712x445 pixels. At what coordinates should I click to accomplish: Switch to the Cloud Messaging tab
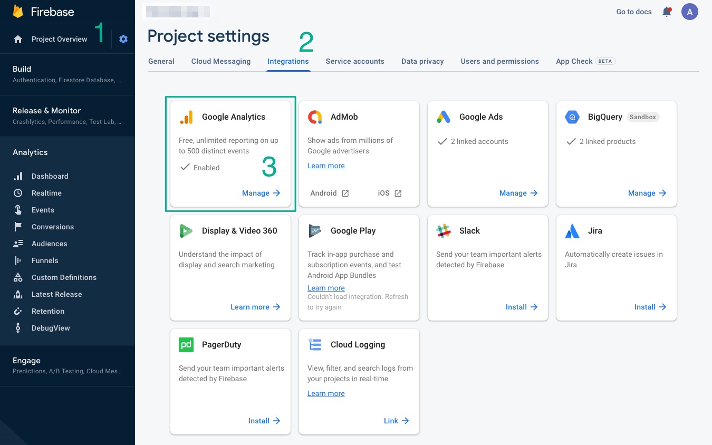[x=220, y=61]
